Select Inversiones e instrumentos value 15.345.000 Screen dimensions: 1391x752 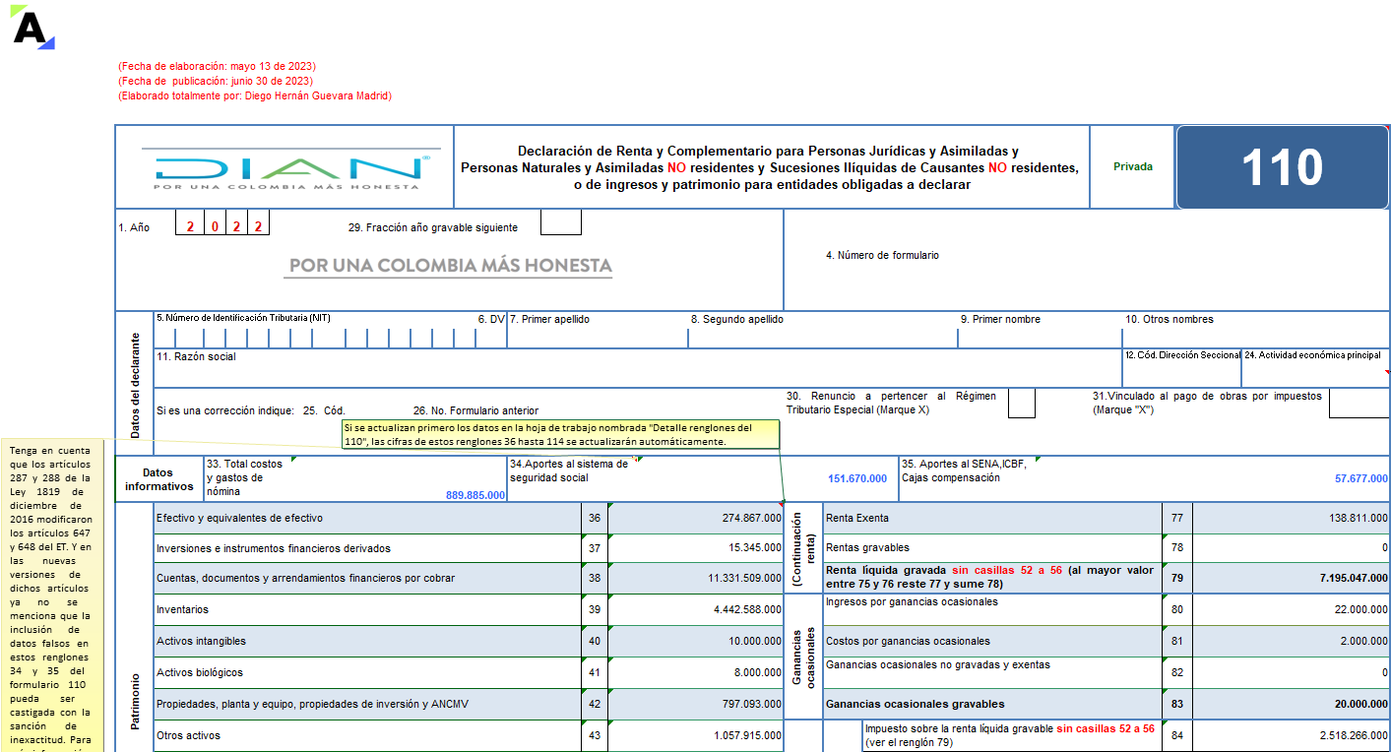(x=694, y=548)
